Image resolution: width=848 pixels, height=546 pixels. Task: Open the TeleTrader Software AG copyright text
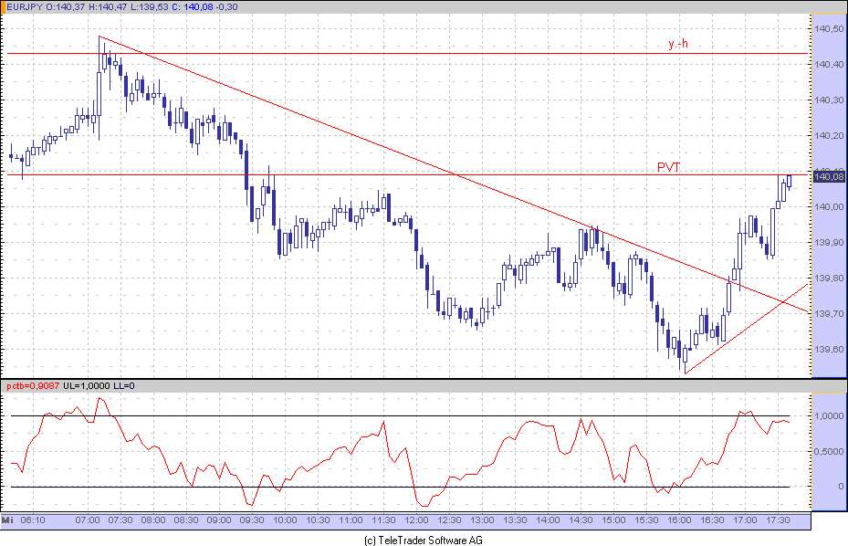pyautogui.click(x=424, y=540)
